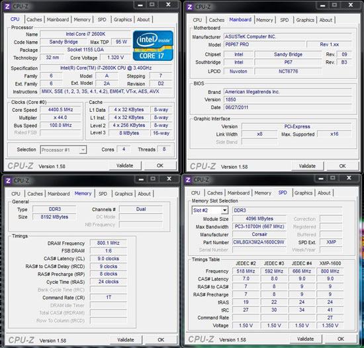Screen dimensions: 364x348
Task: Click the CPU-Z logo icon in the CPU window title bar
Action: [x=7, y=7]
